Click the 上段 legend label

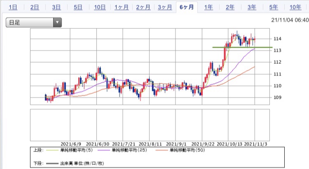pos(37,150)
